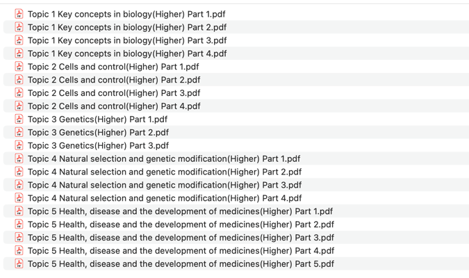Select Topic 2 Cells and control Part 4.pdf
This screenshot has height=278, width=469.
tap(113, 106)
